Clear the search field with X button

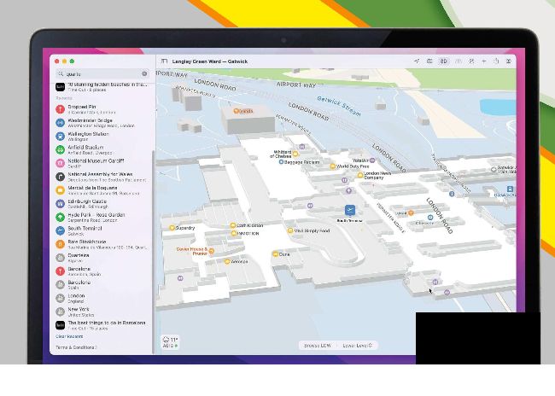click(x=144, y=74)
